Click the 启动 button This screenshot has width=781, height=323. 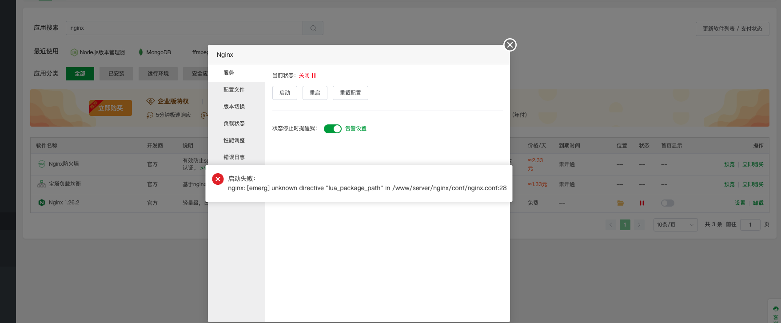pos(285,93)
